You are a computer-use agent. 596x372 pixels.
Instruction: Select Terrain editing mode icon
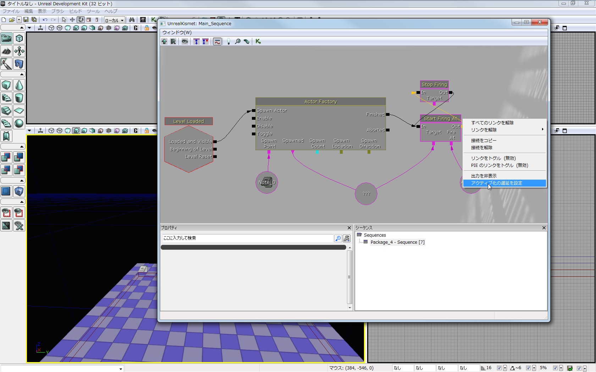click(6, 51)
